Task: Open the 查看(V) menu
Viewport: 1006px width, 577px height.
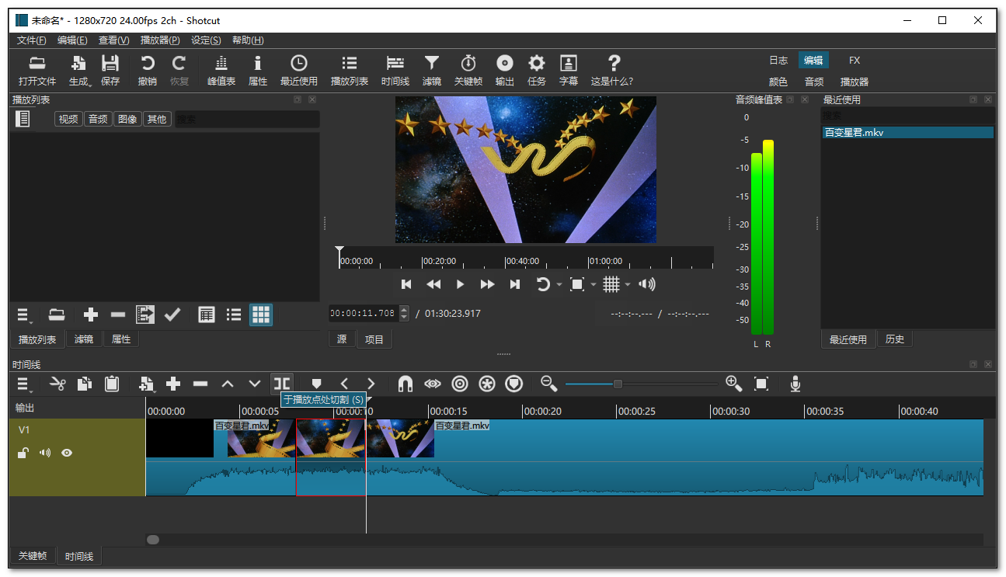Action: tap(114, 40)
